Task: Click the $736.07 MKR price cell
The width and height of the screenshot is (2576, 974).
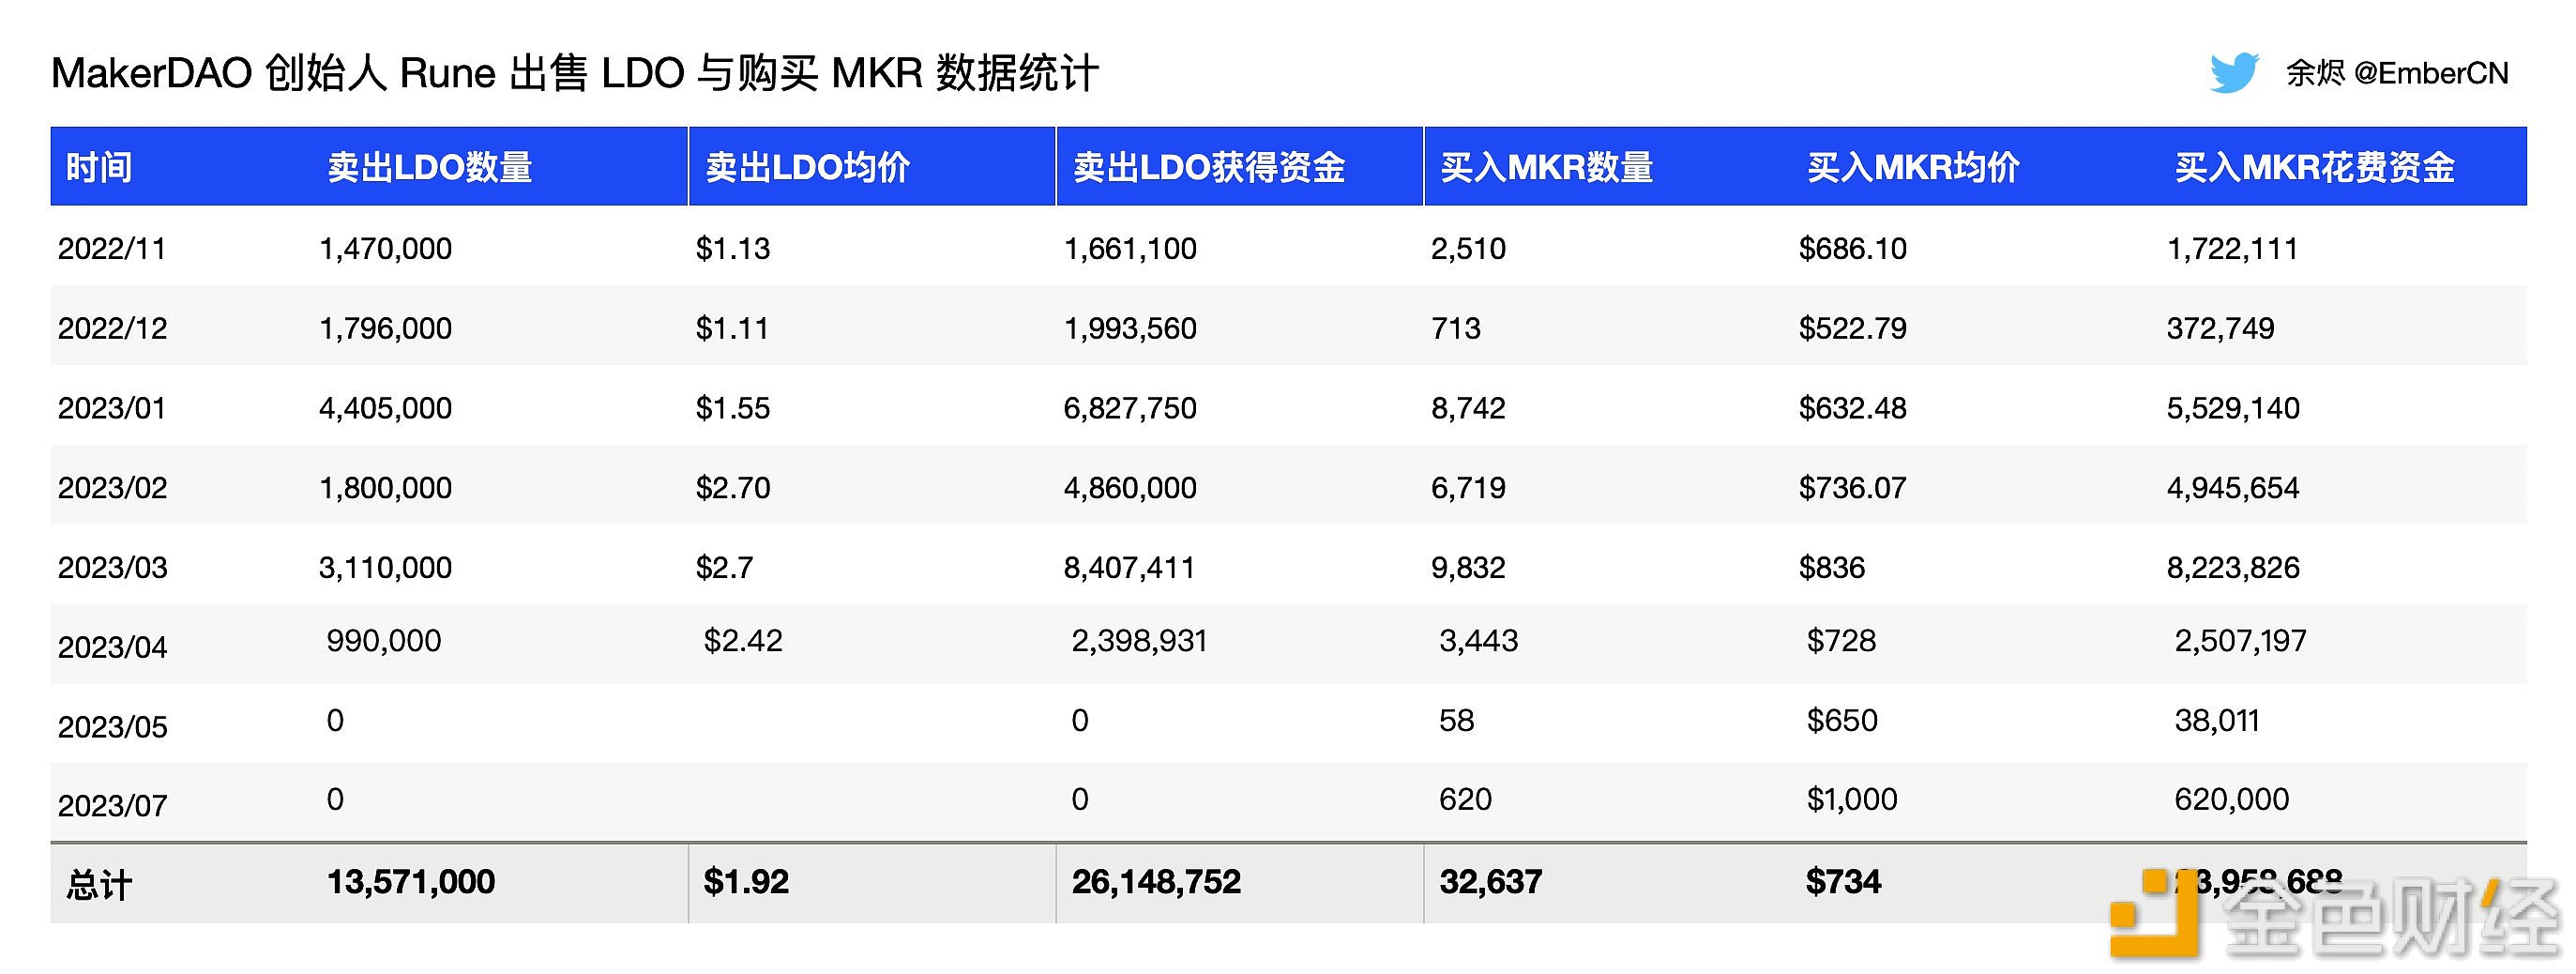Action: tap(1853, 488)
